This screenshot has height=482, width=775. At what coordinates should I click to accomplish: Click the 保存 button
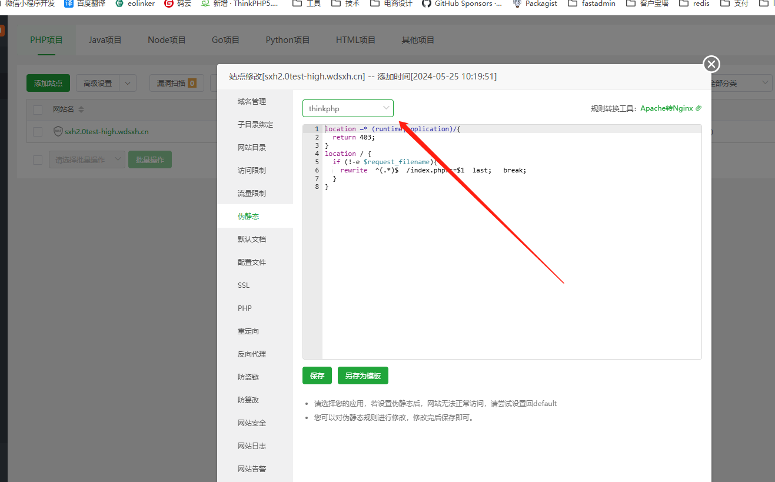317,375
